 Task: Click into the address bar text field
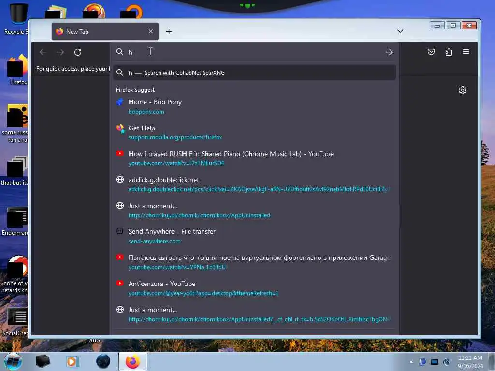pyautogui.click(x=254, y=52)
